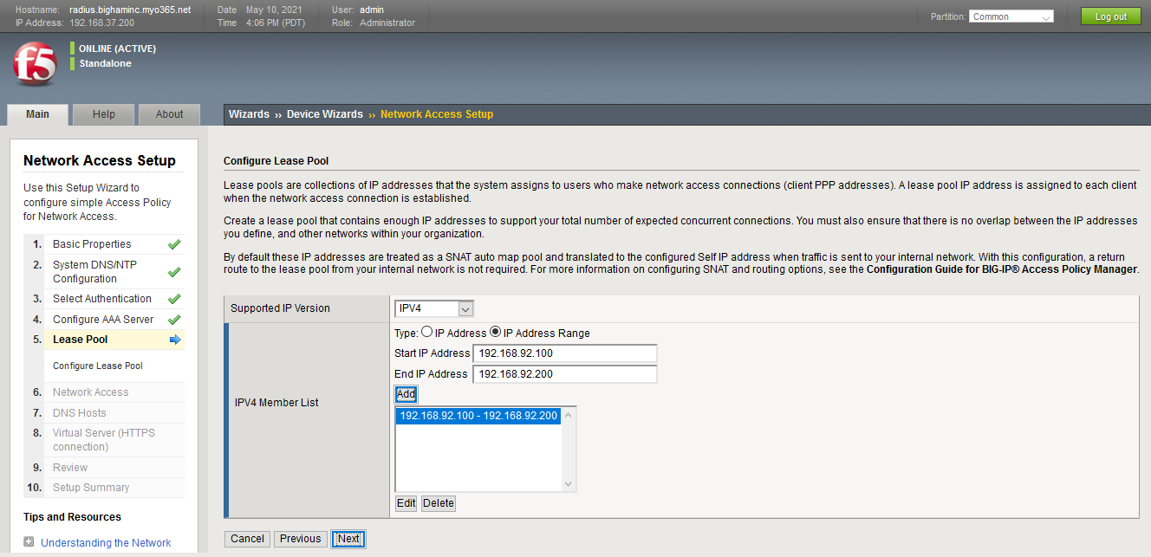Open the Supported IP Version dropdown
The height and width of the screenshot is (557, 1151).
point(433,308)
